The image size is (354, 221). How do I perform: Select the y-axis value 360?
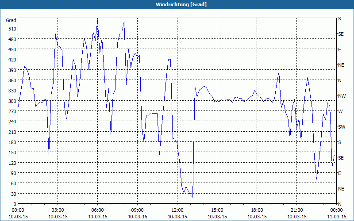(x=12, y=80)
